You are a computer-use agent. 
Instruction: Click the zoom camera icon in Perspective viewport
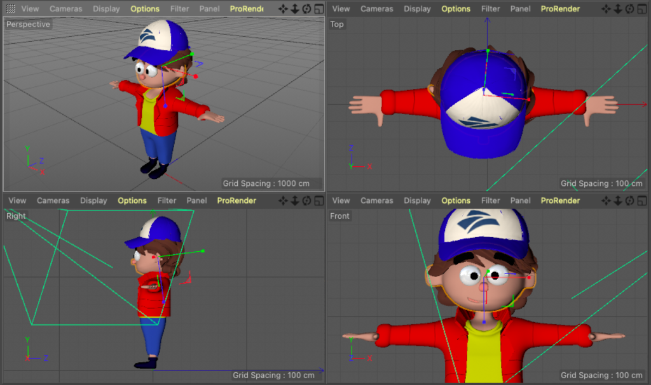click(x=295, y=9)
